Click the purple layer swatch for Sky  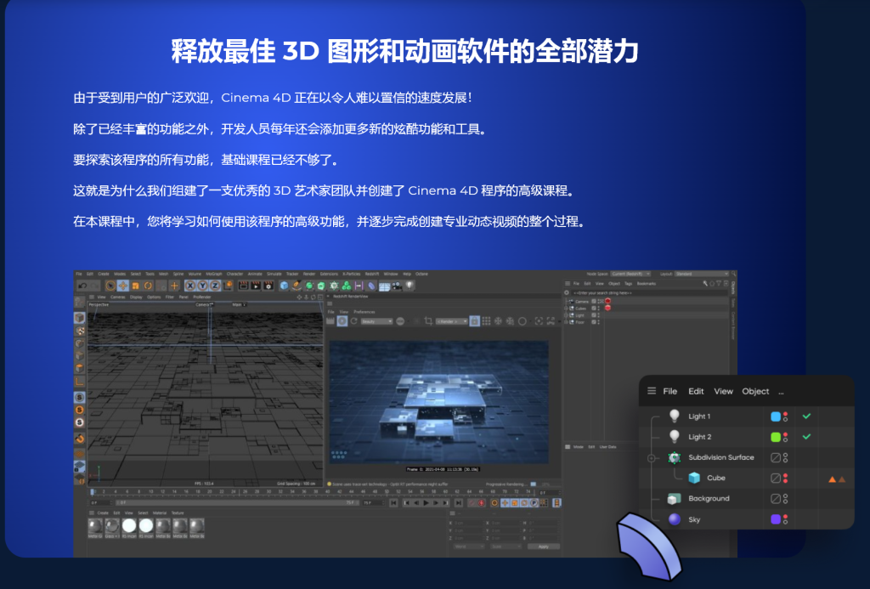(776, 519)
